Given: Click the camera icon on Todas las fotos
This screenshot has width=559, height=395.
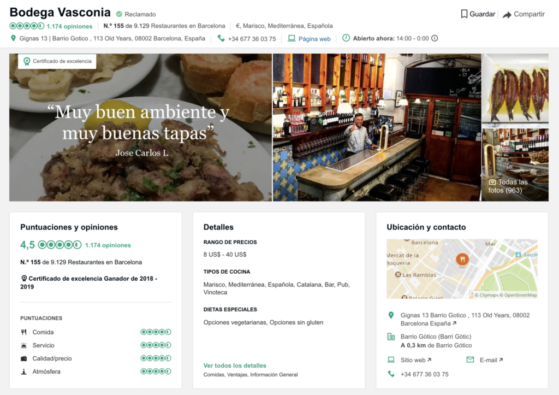Looking at the screenshot, I should pyautogui.click(x=492, y=182).
